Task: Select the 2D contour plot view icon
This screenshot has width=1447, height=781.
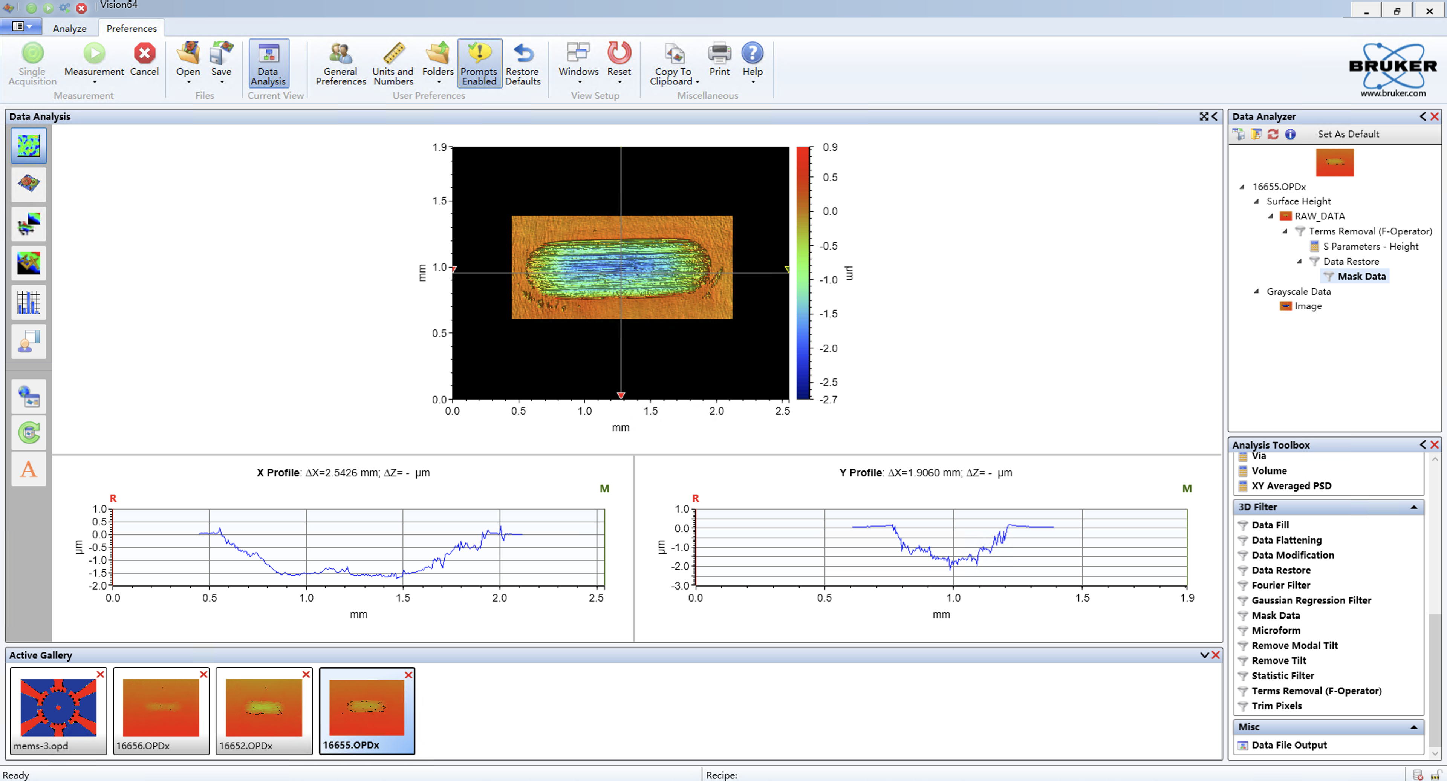Action: pos(29,145)
